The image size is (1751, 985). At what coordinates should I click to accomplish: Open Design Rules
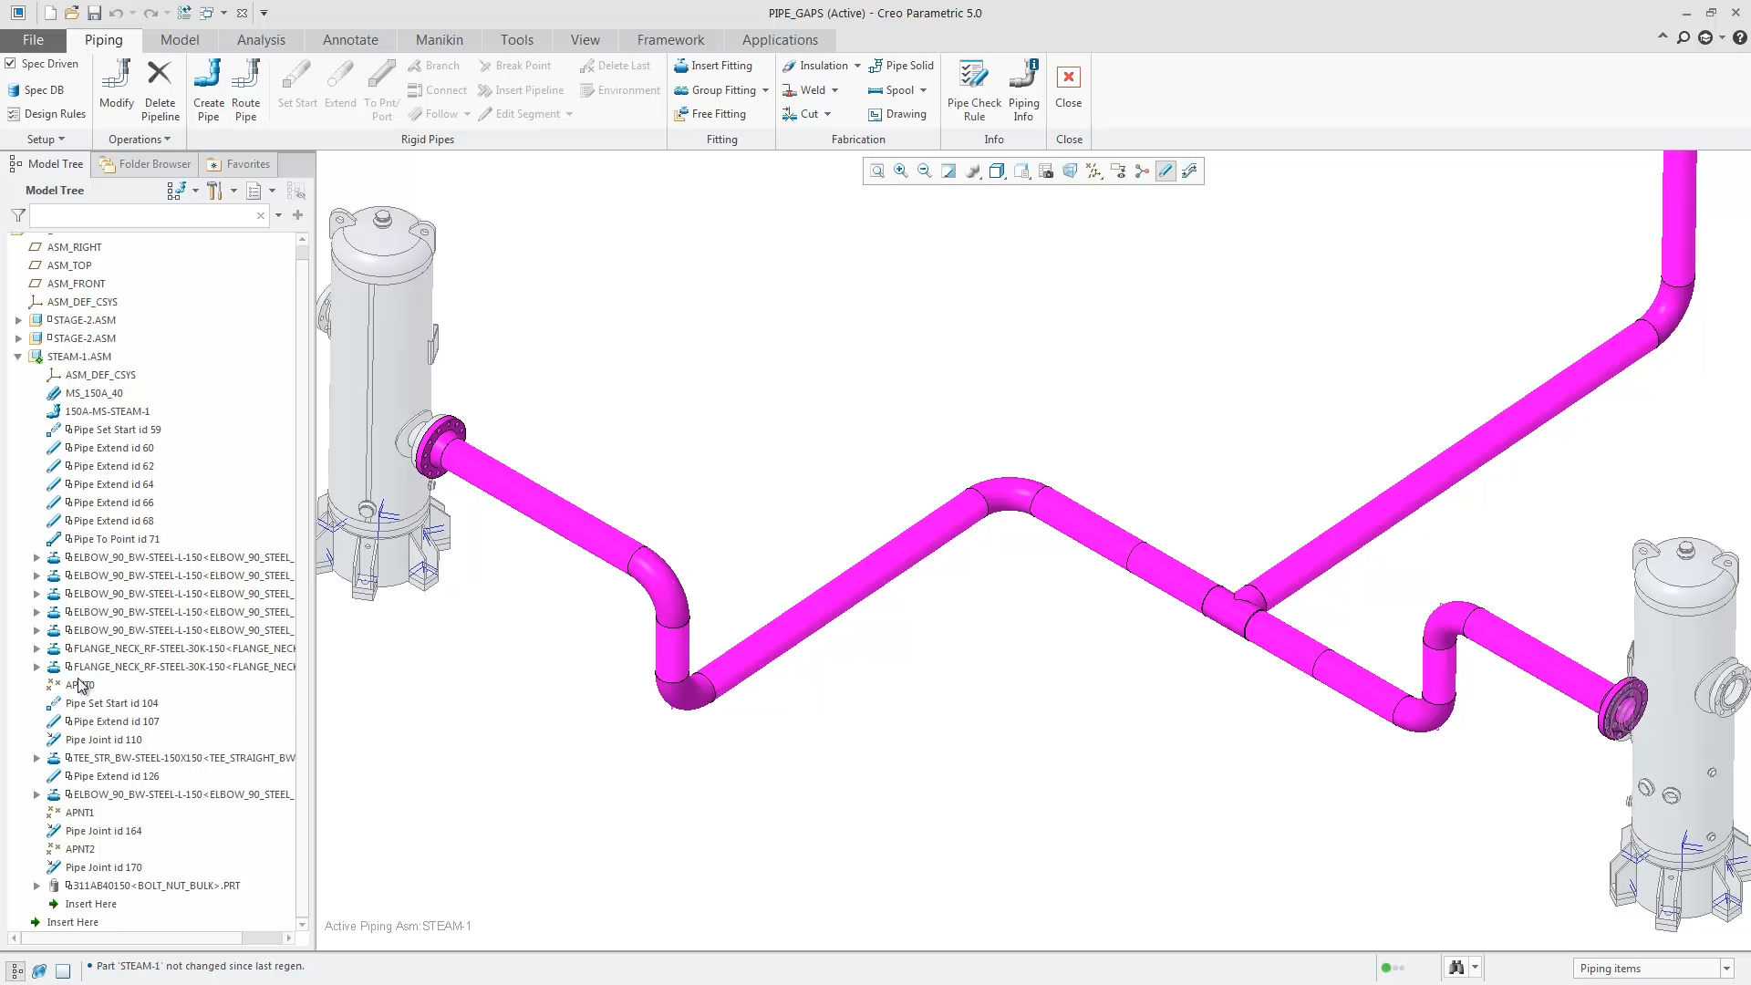point(47,114)
